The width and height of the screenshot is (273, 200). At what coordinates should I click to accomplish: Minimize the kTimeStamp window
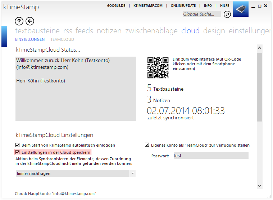tap(253, 6)
